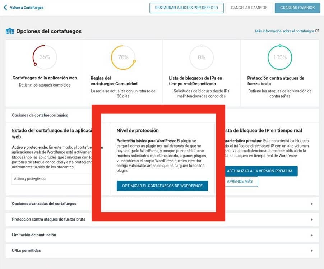Select 'Cortafuegos de la aplicación web' card title

(x=45, y=78)
